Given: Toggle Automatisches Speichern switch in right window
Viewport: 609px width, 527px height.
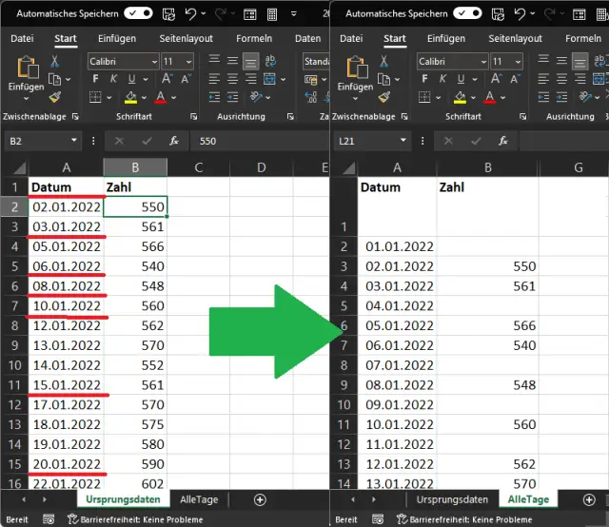Looking at the screenshot, I should pos(467,14).
